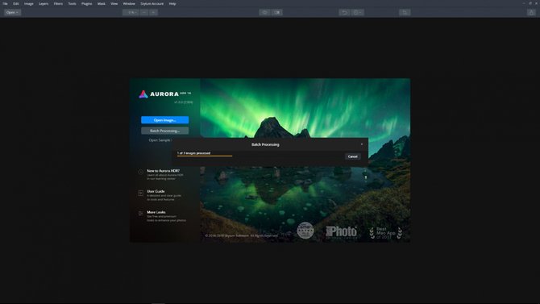Open the View menu

pyautogui.click(x=114, y=3)
